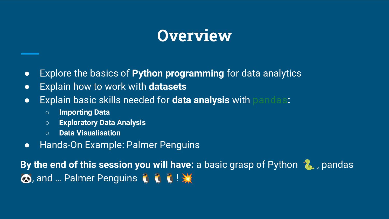
Task: Click the blue accent line under title
Action: pos(30,54)
